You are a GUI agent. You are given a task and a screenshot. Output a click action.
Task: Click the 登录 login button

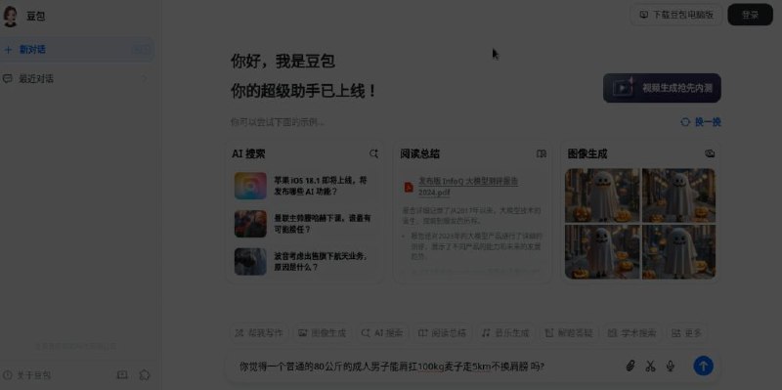coord(750,15)
